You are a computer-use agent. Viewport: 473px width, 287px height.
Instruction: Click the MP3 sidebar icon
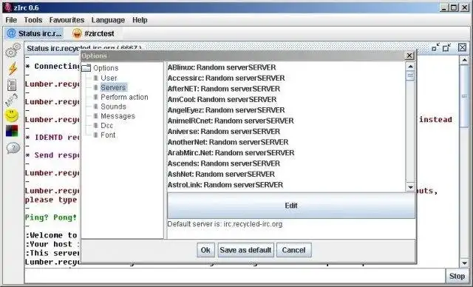click(x=12, y=100)
